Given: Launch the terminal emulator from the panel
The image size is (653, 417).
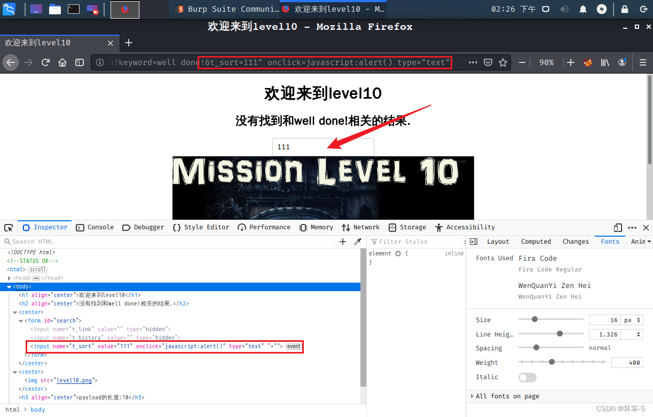Looking at the screenshot, I should pos(74,9).
